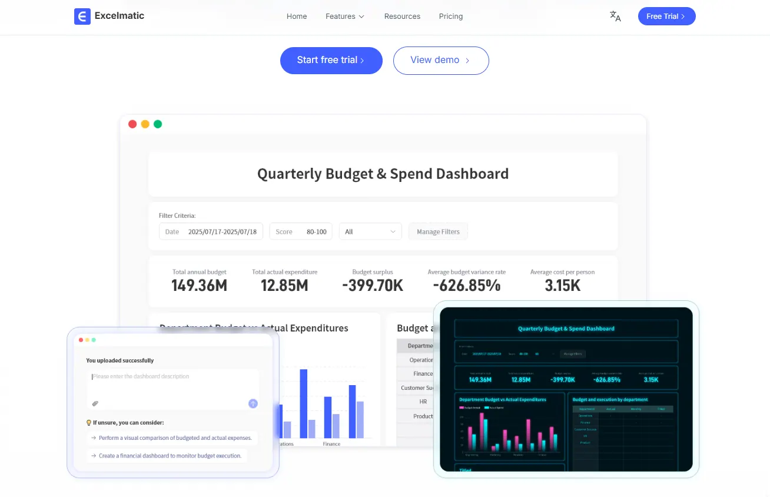Select the Date range filter field
Viewport: 770px width, 497px height.
click(211, 231)
